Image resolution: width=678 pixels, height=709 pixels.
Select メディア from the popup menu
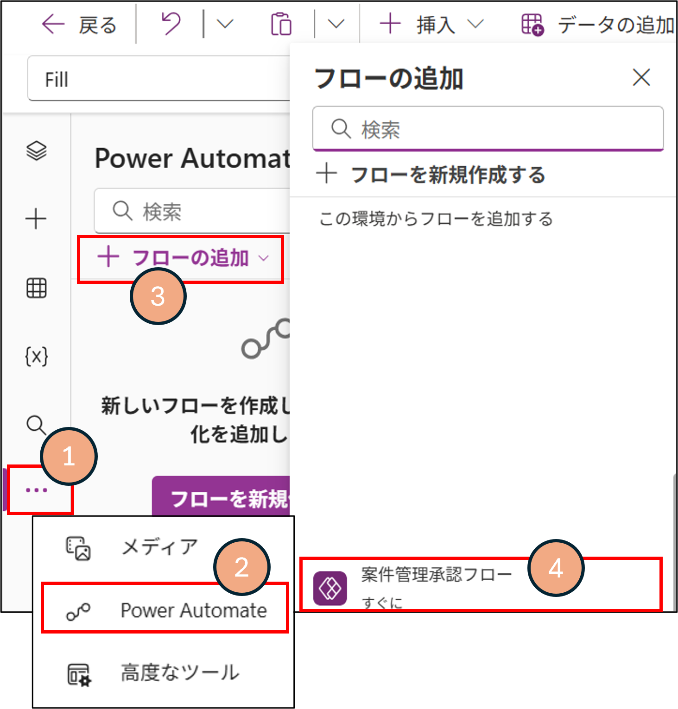point(159,547)
